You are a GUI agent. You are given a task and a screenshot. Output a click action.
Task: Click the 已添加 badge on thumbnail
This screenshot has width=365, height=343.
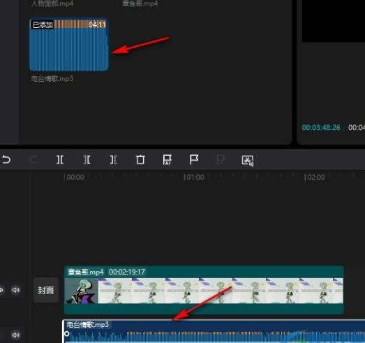[43, 24]
